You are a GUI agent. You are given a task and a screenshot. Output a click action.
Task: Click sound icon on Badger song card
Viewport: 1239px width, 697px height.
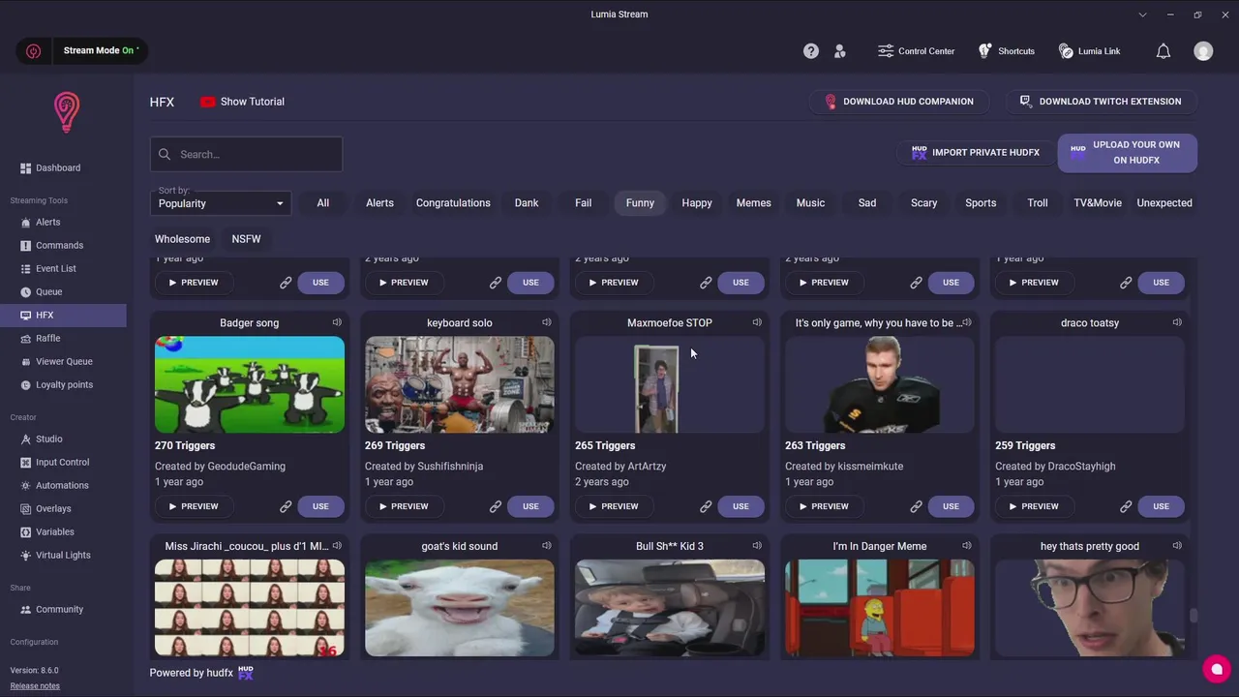(337, 322)
